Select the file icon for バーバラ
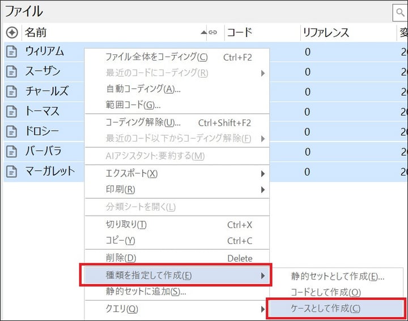Image resolution: width=408 pixels, height=321 pixels. 11,151
